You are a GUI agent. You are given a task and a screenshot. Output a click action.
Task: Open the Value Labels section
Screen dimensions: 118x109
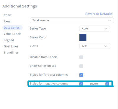(12, 34)
